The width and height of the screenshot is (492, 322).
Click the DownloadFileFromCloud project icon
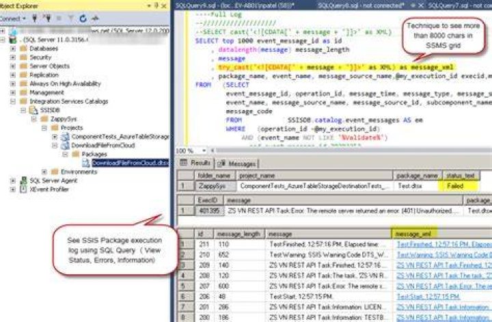65,146
